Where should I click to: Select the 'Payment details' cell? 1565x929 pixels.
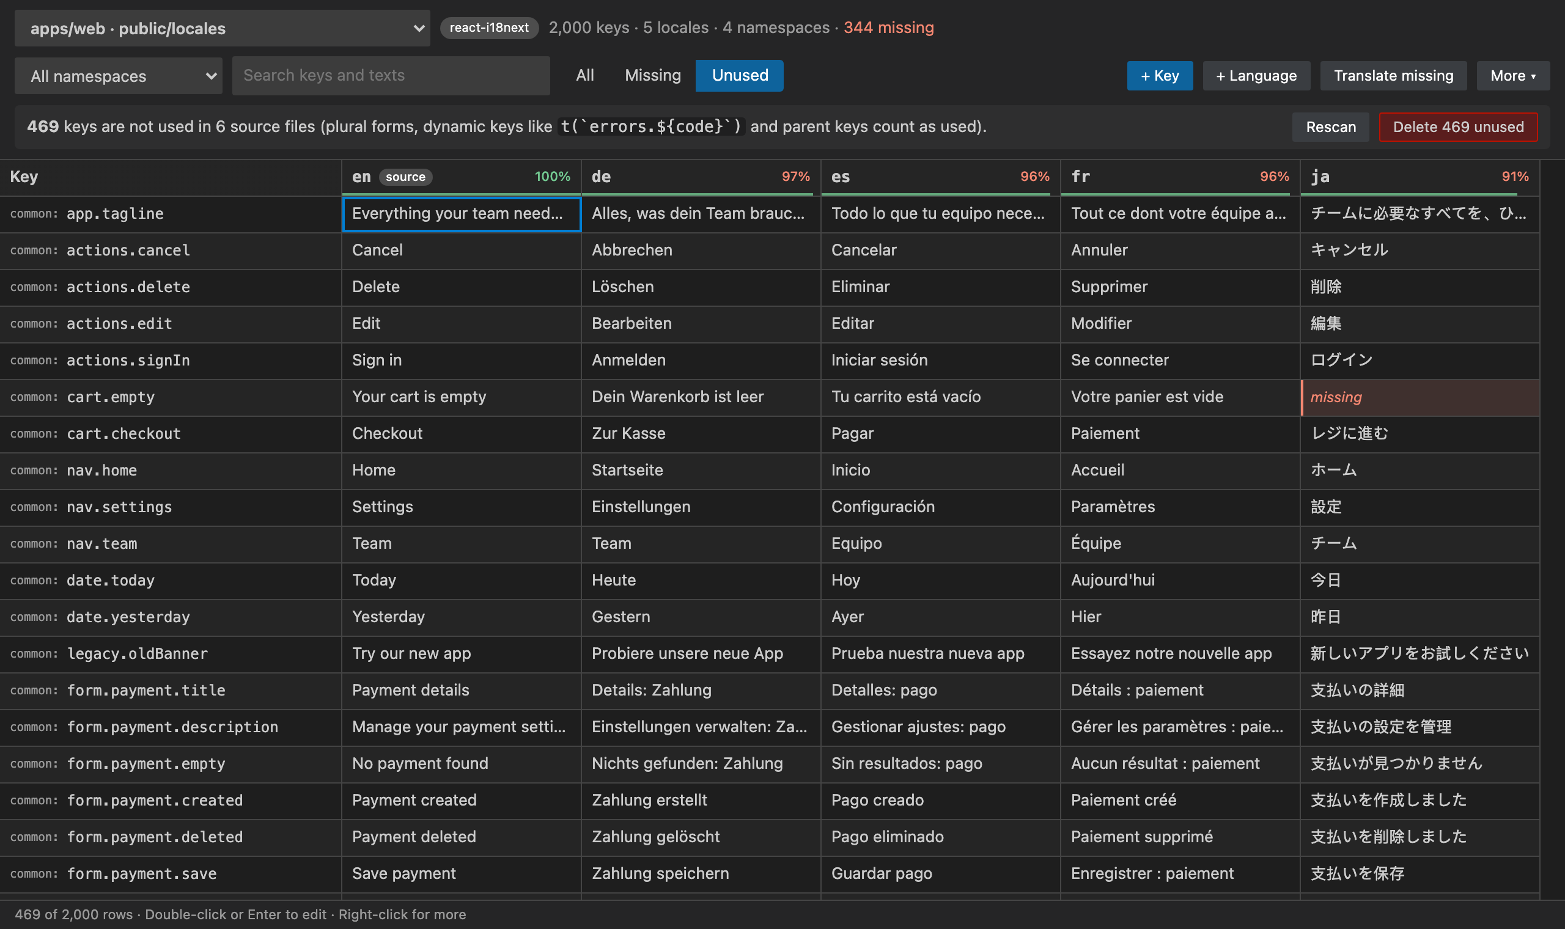(x=462, y=691)
